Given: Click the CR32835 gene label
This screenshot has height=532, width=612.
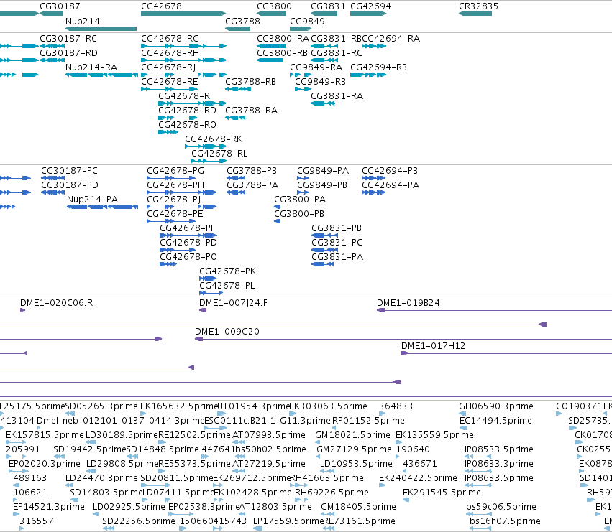Looking at the screenshot, I should point(478,6).
